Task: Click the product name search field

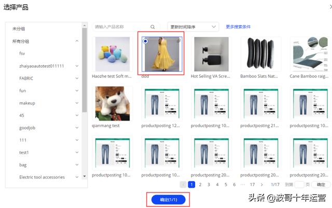Action: point(120,27)
